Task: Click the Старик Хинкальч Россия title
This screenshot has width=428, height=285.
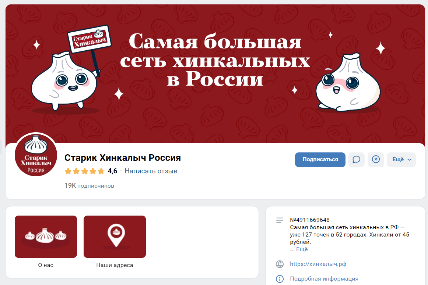Action: [123, 158]
